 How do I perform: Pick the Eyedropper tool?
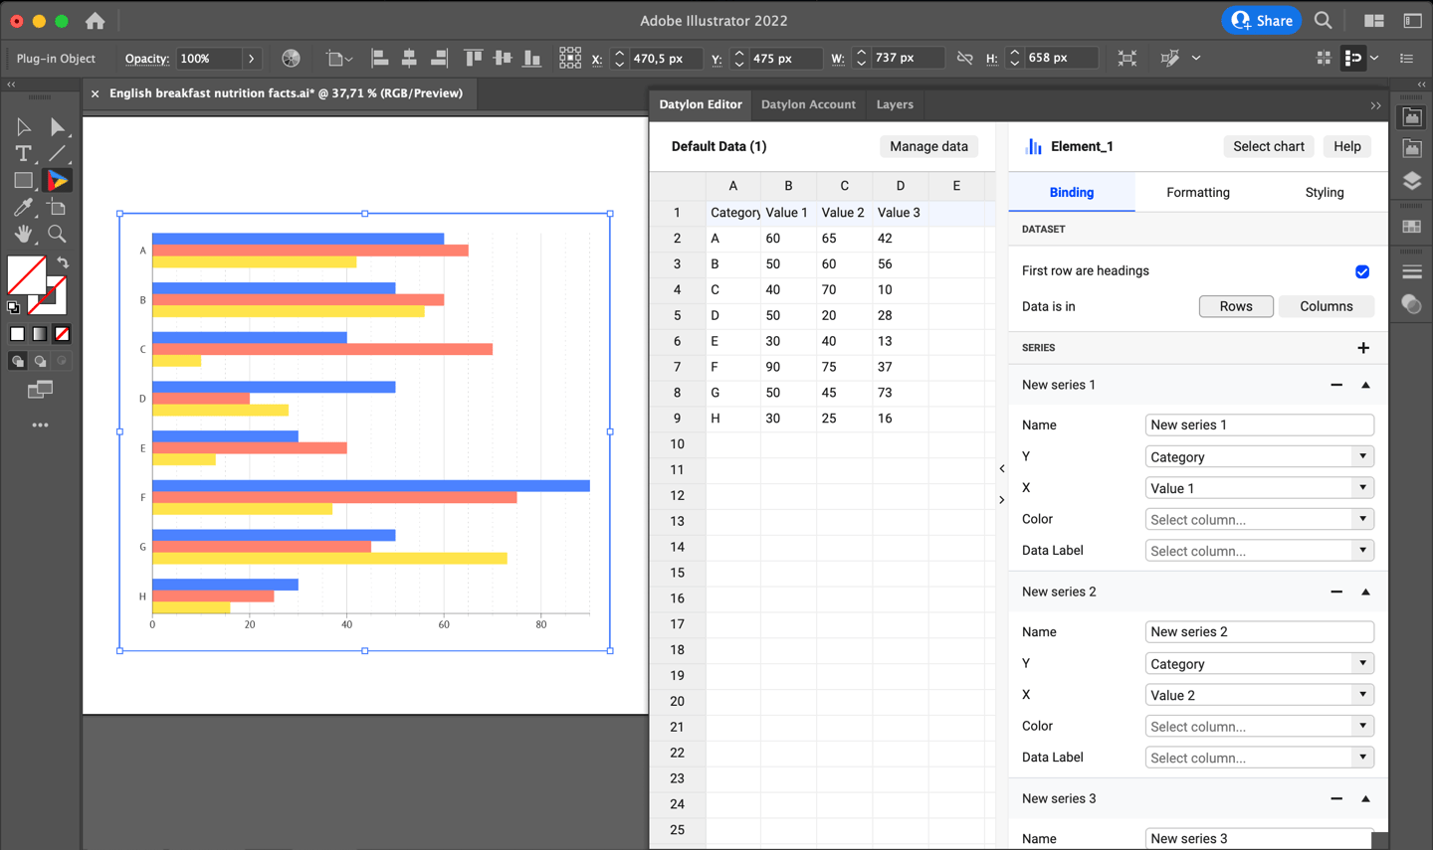(x=22, y=207)
